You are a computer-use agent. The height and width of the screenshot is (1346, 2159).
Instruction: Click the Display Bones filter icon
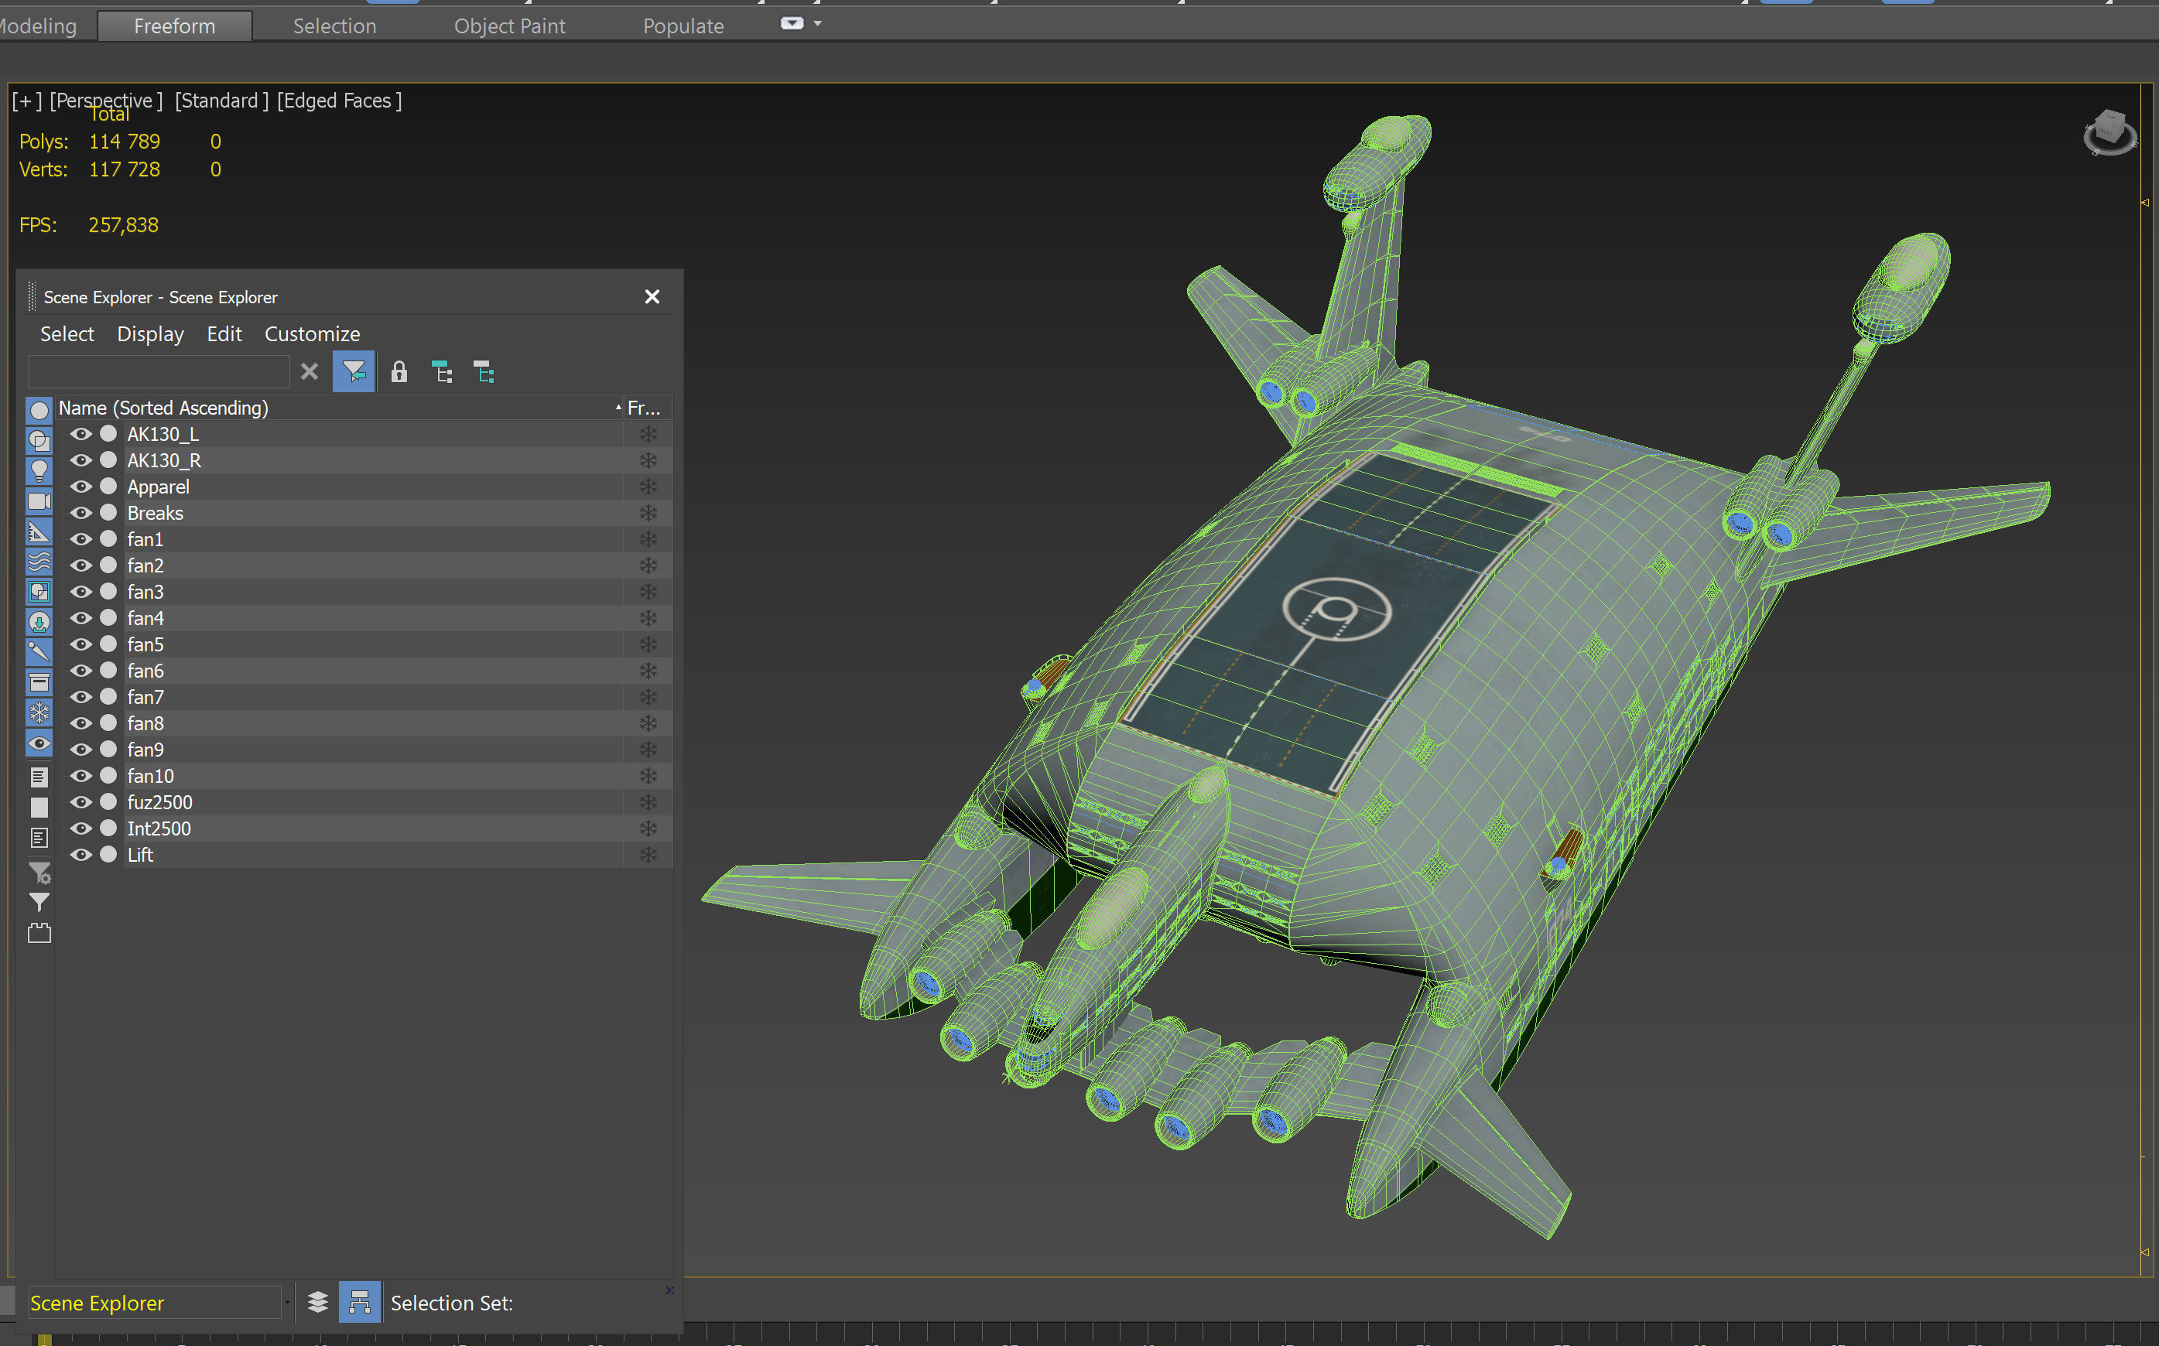(x=39, y=651)
